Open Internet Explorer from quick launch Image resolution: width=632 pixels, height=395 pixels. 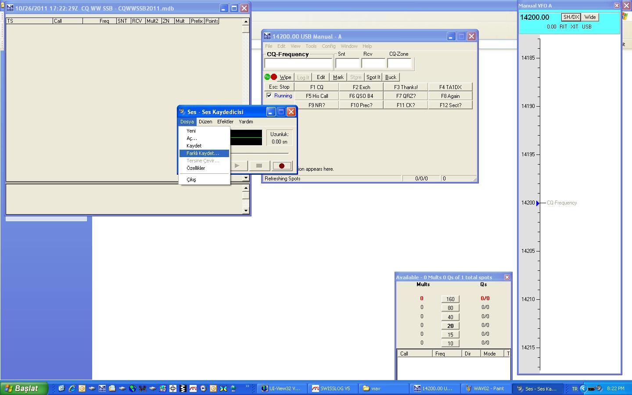click(x=72, y=388)
